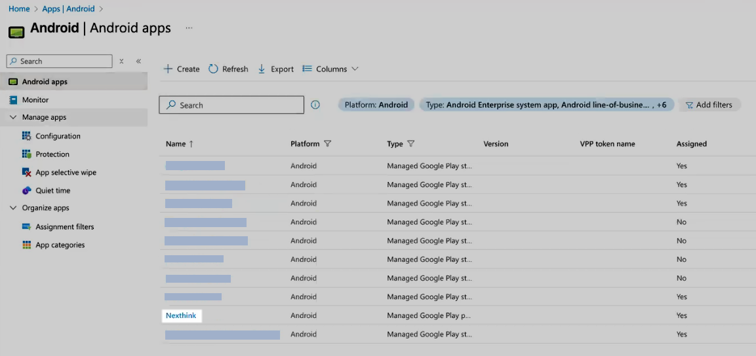This screenshot has height=356, width=756.
Task: Go to Home breadcrumb link
Action: click(x=19, y=9)
